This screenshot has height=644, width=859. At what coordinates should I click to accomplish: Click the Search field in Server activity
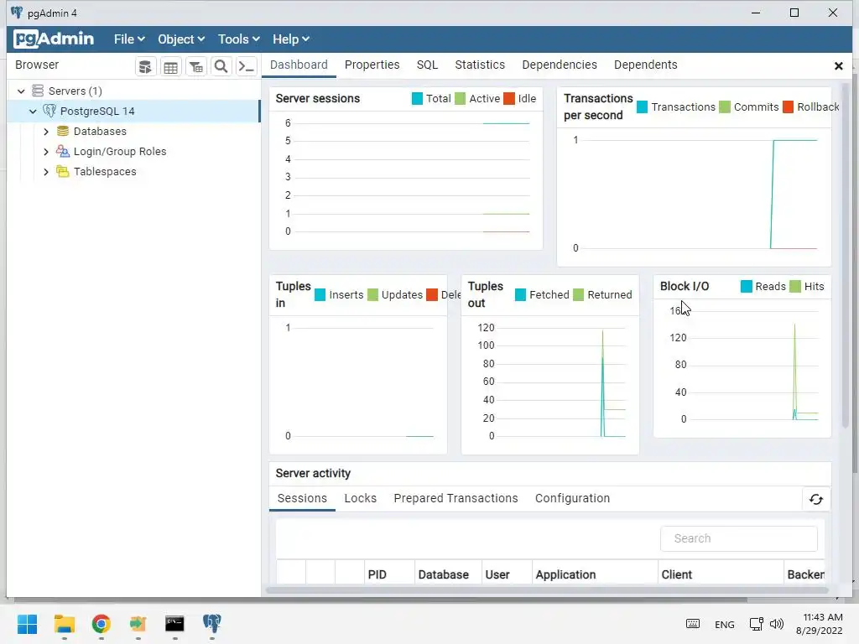[x=739, y=539]
